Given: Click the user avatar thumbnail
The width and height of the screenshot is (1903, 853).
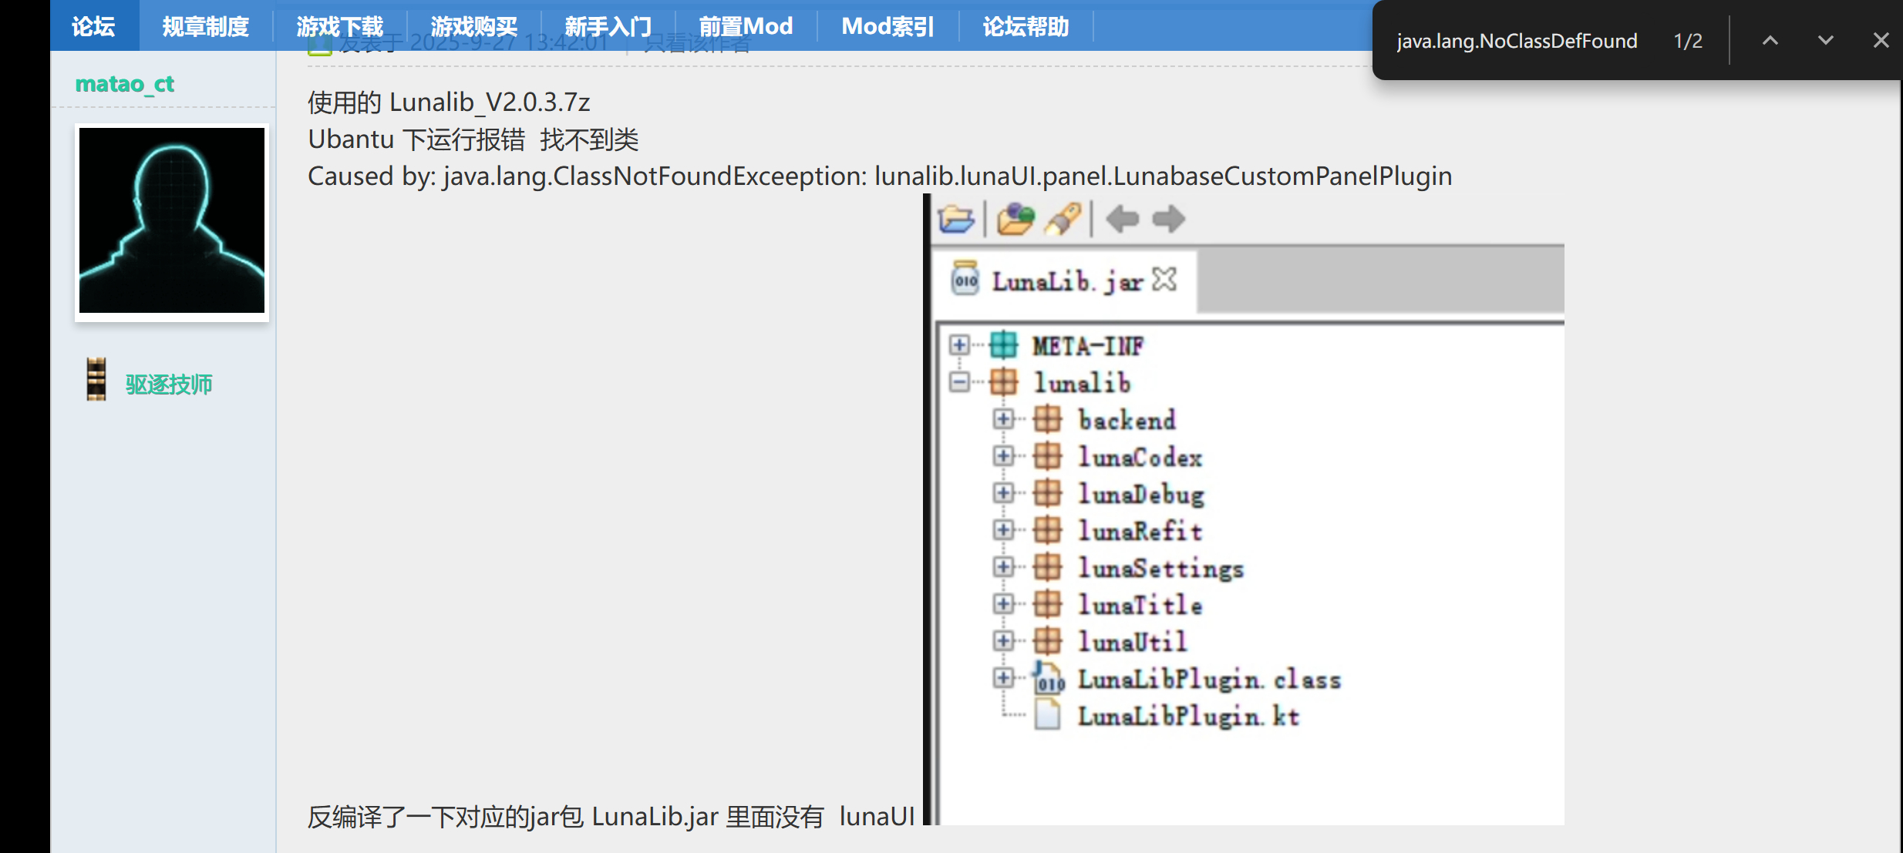Looking at the screenshot, I should click(171, 221).
